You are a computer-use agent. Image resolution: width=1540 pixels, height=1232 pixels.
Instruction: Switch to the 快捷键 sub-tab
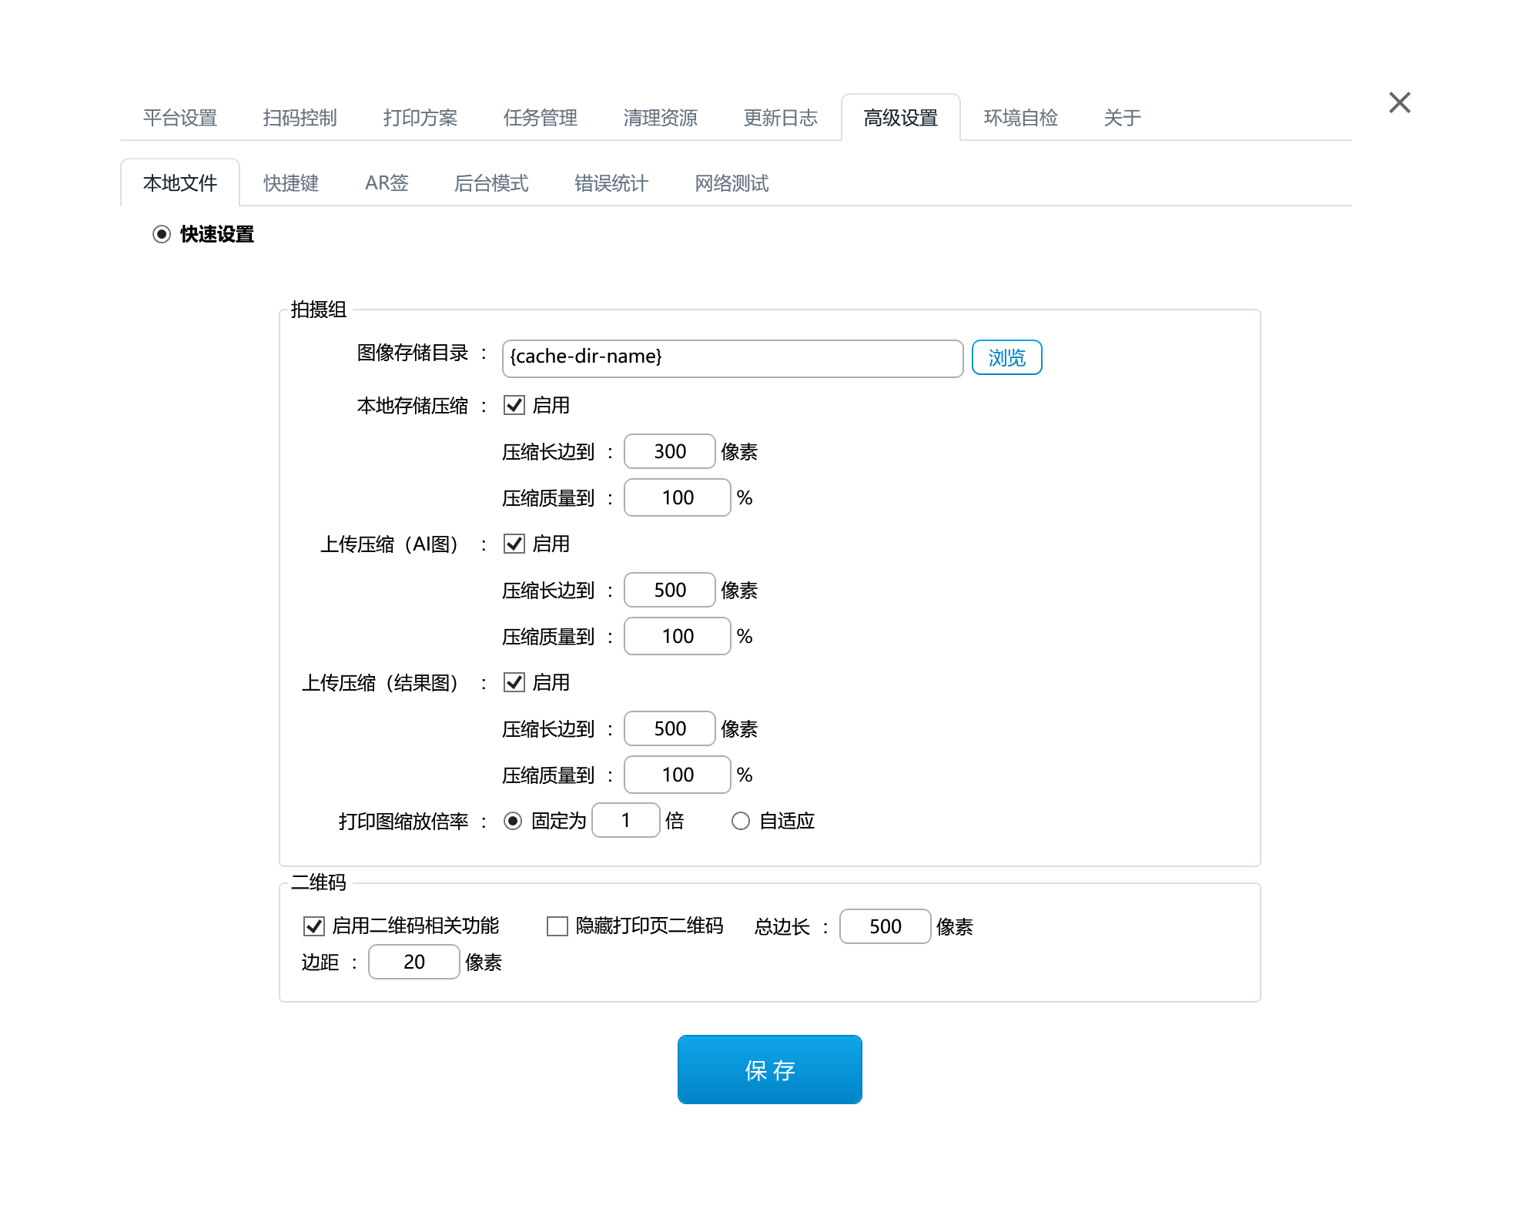pyautogui.click(x=291, y=183)
